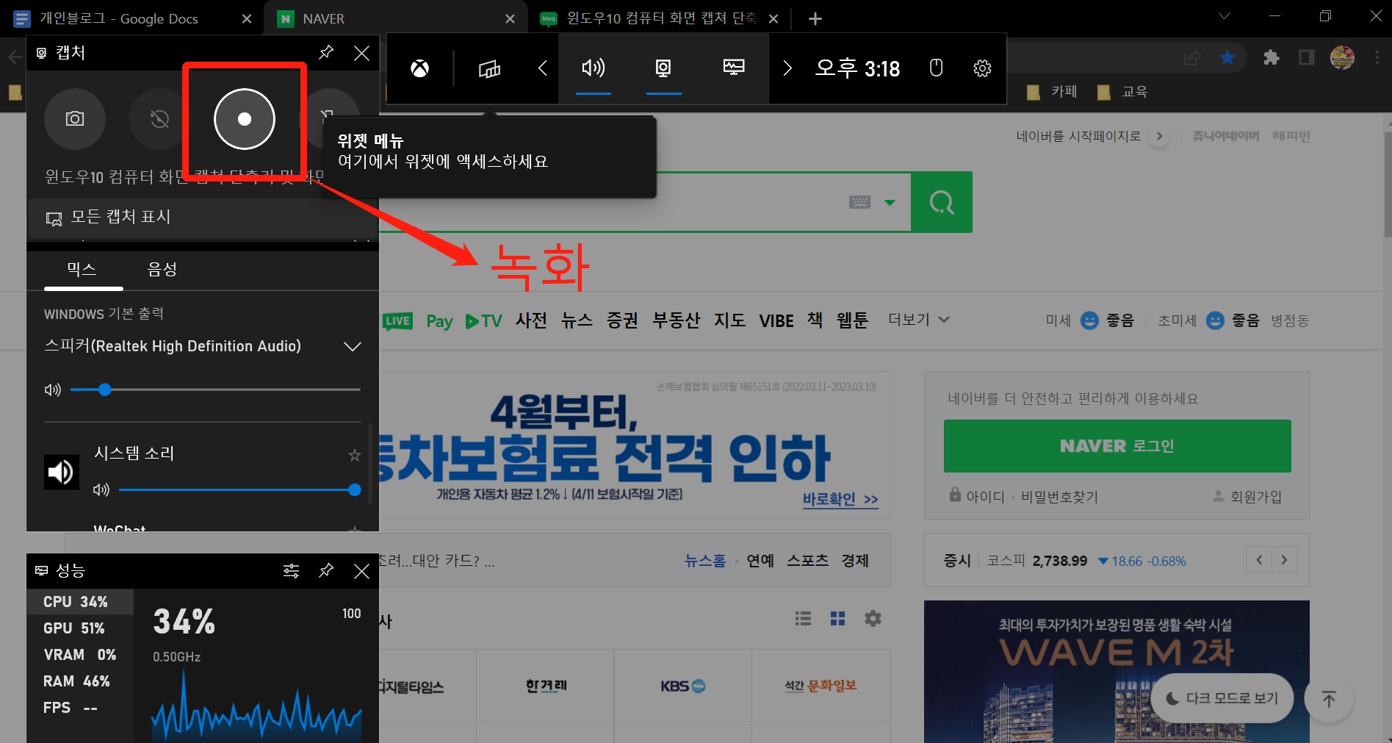Show previous stock ticker item
The width and height of the screenshot is (1392, 743).
[1259, 560]
